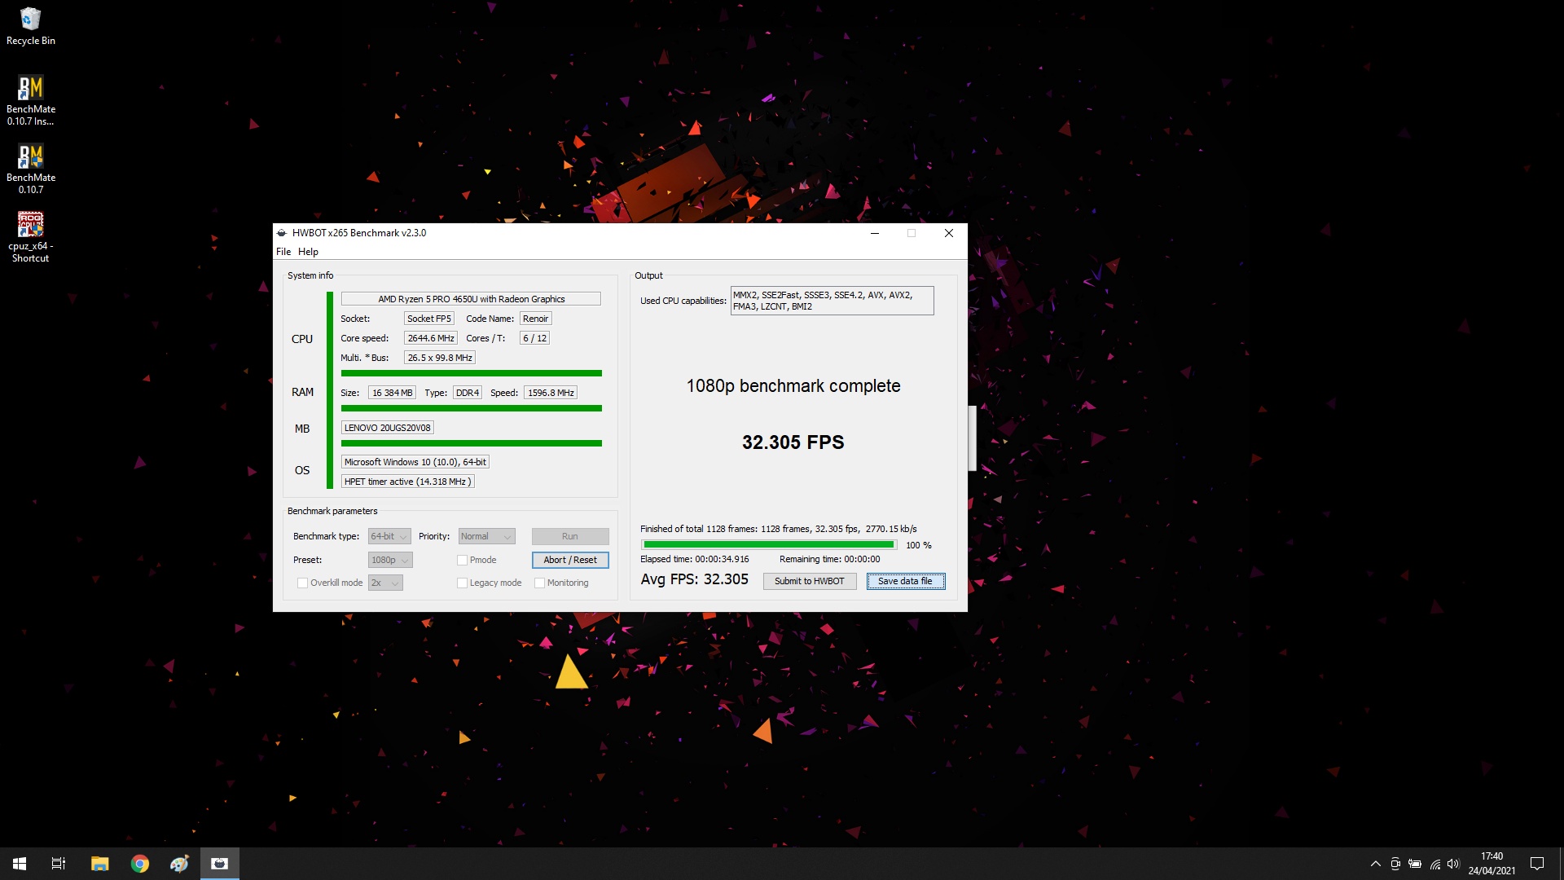Enable the Monitoring checkbox

[x=539, y=583]
